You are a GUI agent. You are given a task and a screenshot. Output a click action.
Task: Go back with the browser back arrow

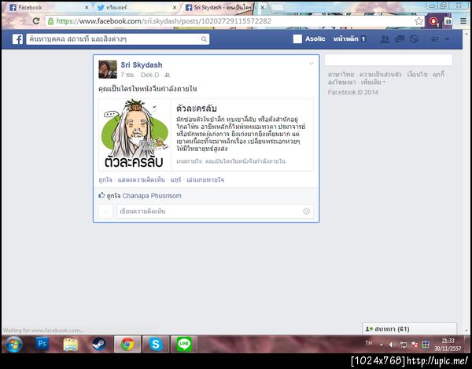(9, 21)
